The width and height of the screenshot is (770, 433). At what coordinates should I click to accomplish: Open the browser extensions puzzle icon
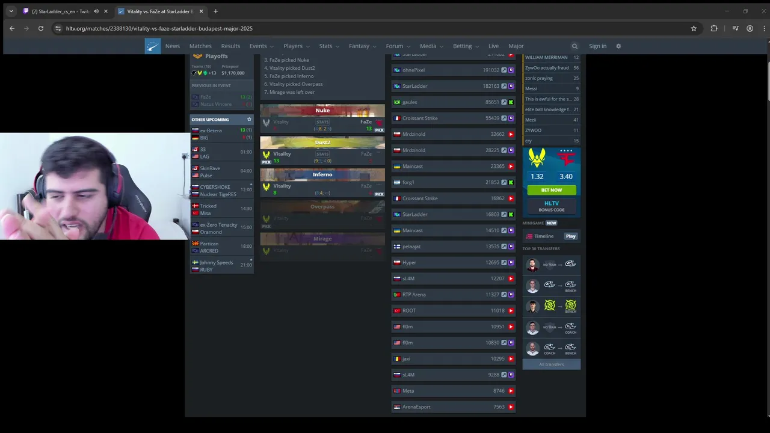point(714,28)
